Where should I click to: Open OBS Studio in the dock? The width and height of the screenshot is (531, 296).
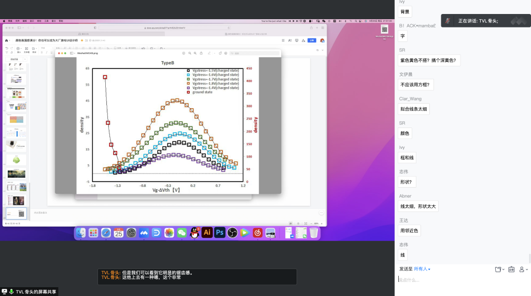(x=232, y=233)
